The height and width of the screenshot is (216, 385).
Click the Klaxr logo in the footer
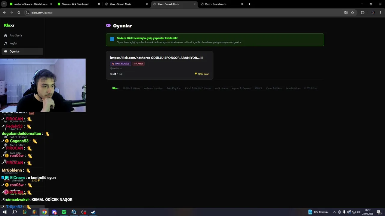[116, 88]
